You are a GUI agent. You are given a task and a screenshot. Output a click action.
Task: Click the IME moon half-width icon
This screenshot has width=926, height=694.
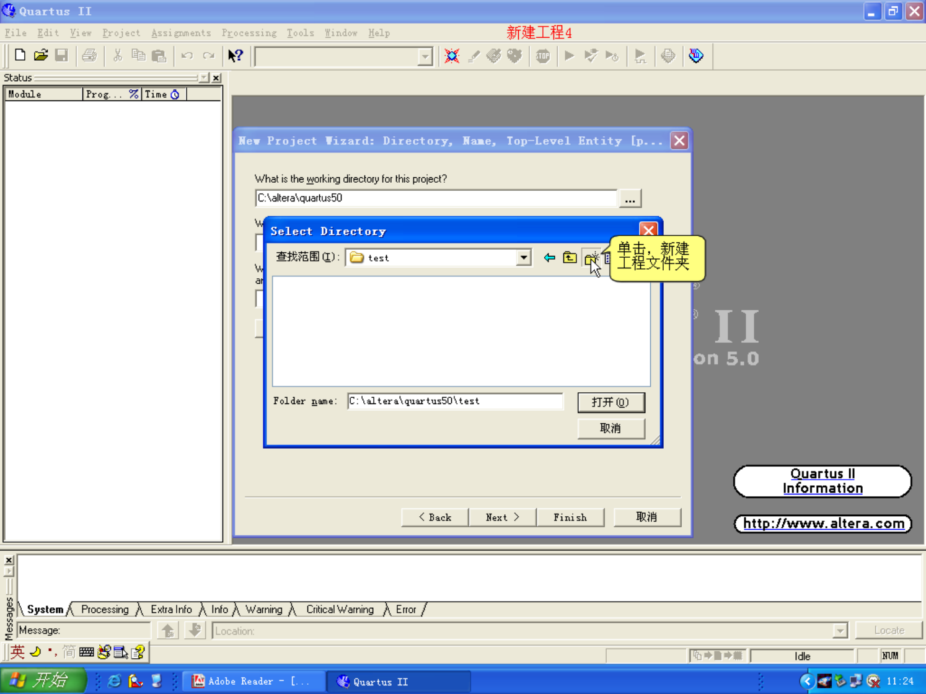[x=35, y=652]
